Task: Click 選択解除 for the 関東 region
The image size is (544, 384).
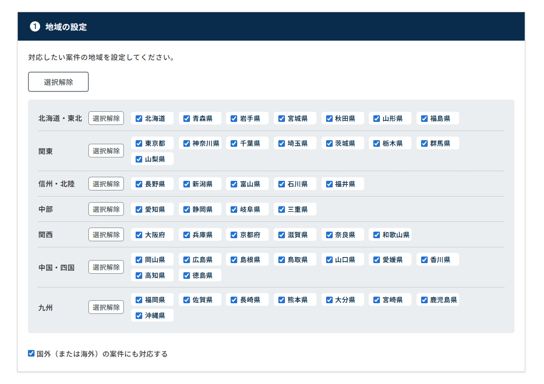Action: (x=106, y=151)
